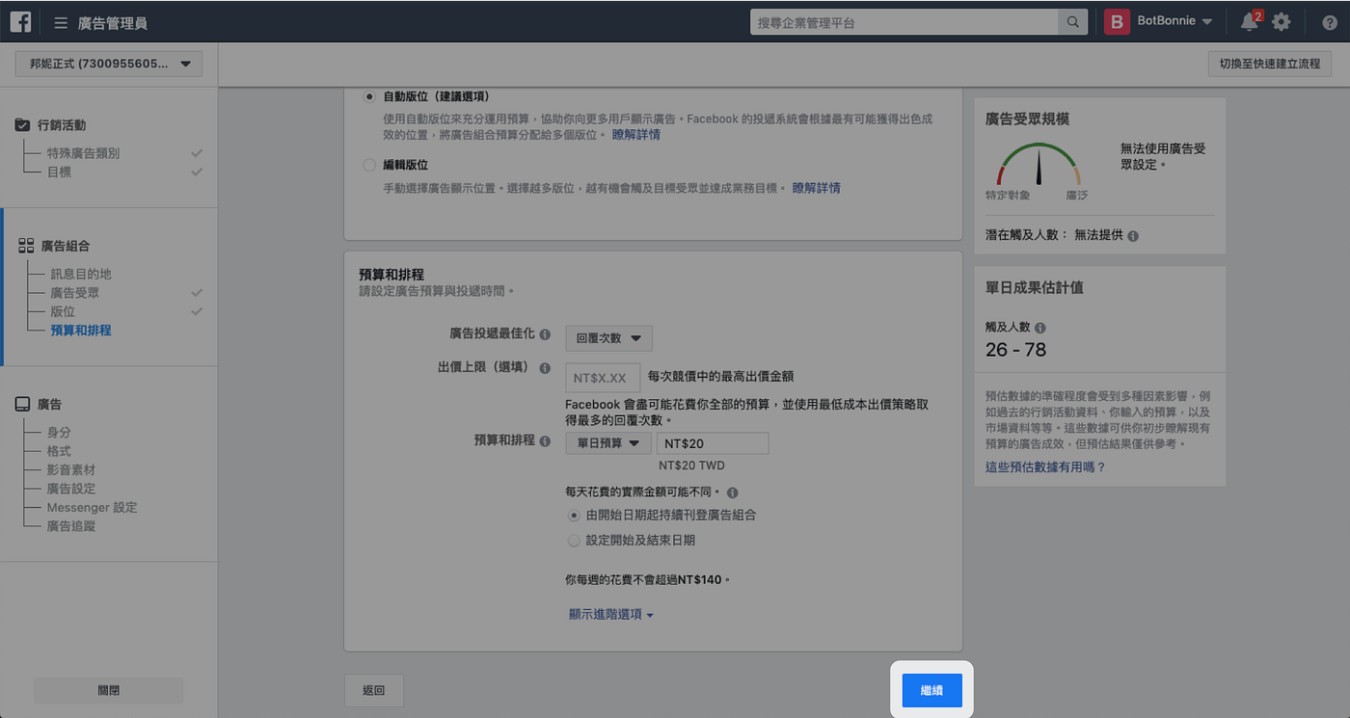Go to 影音素材 in sidebar
The height and width of the screenshot is (718, 1350).
71,470
